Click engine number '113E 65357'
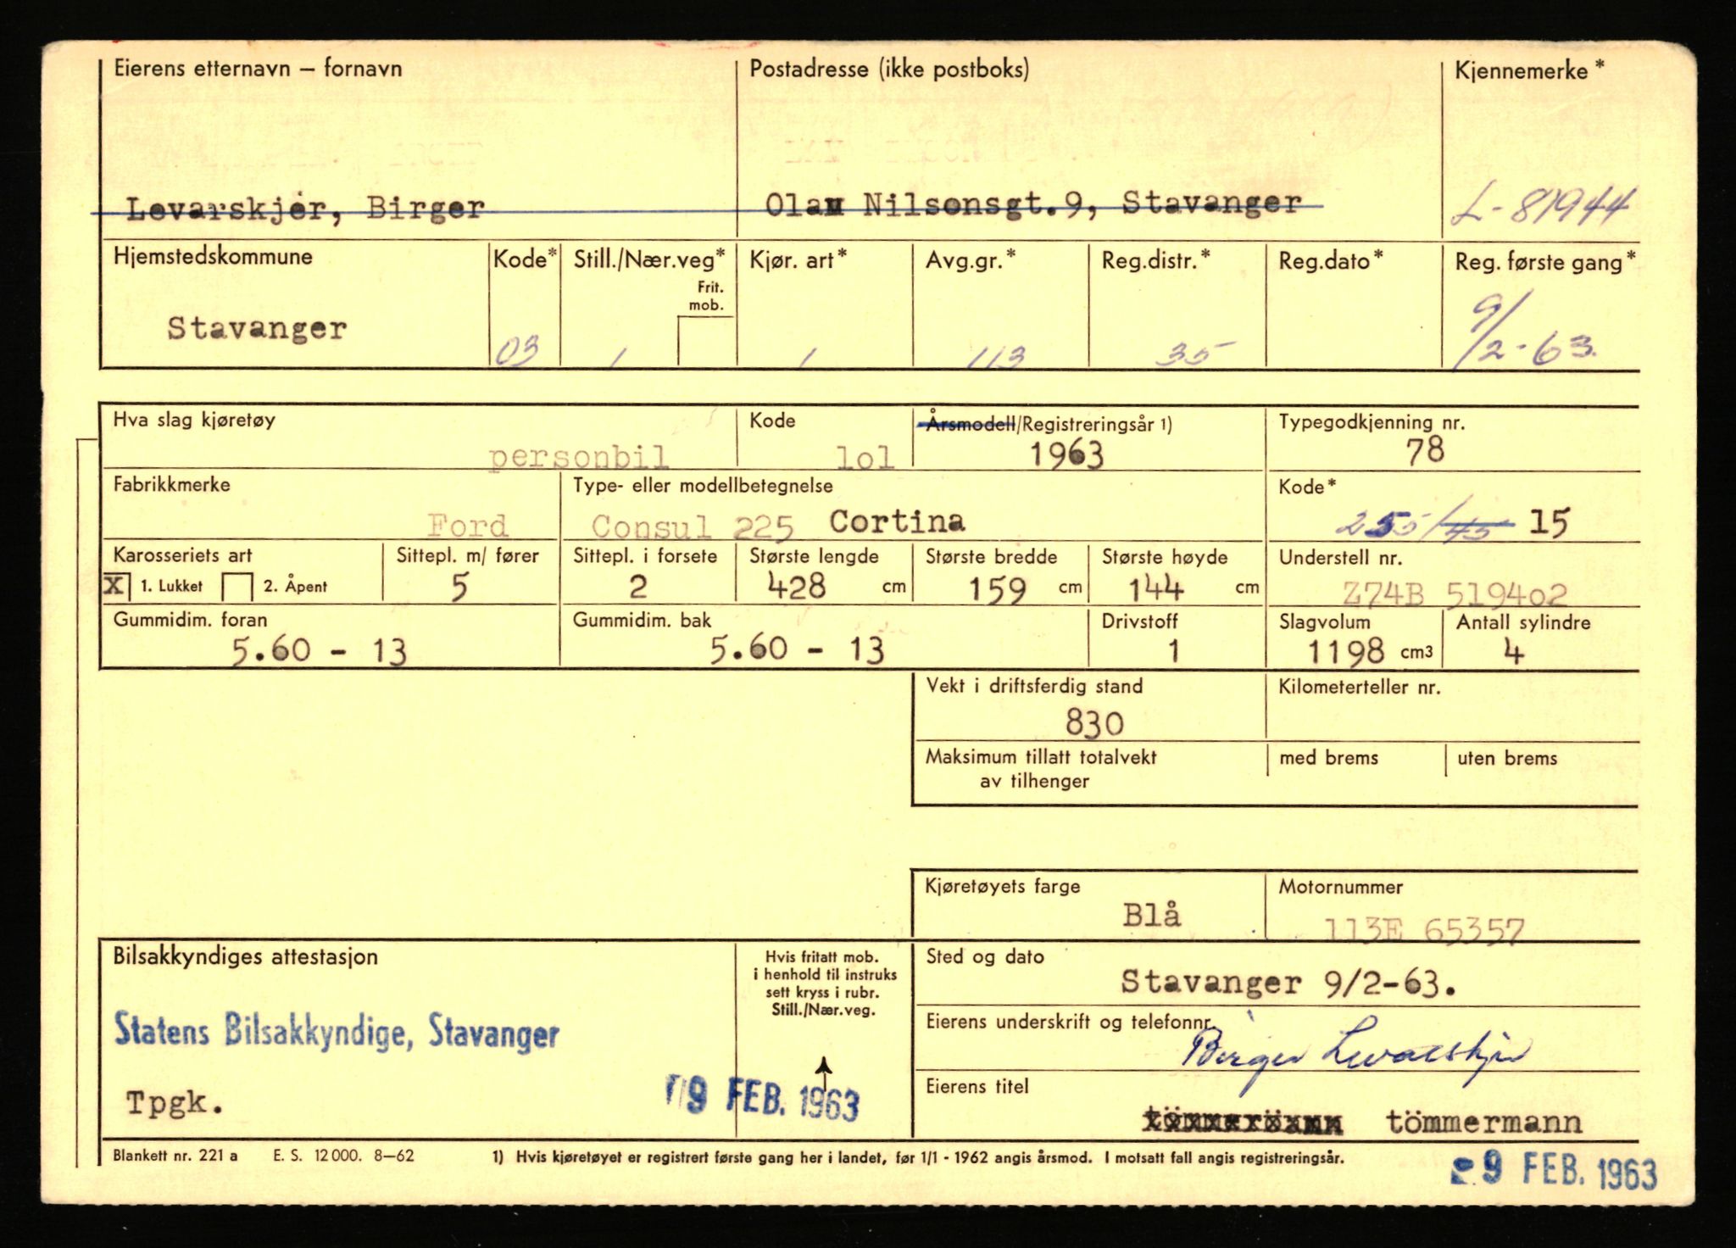This screenshot has width=1736, height=1248. tap(1424, 930)
